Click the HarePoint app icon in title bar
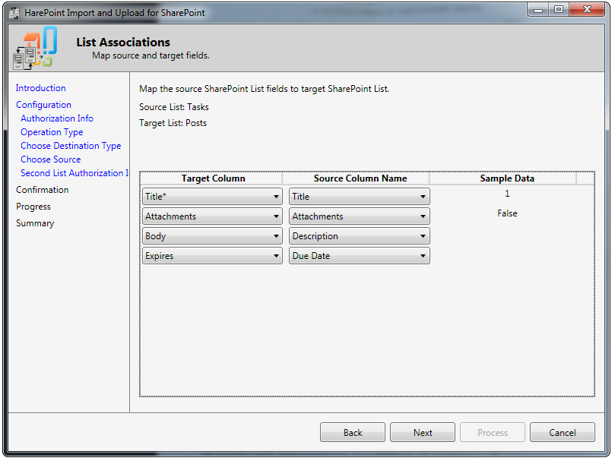This screenshot has height=464, width=615. click(14, 13)
